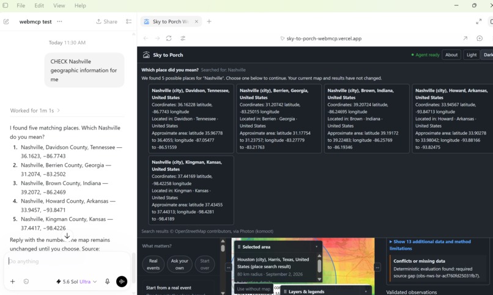Open the Edit menu
The image size is (493, 295).
pyautogui.click(x=39, y=5)
